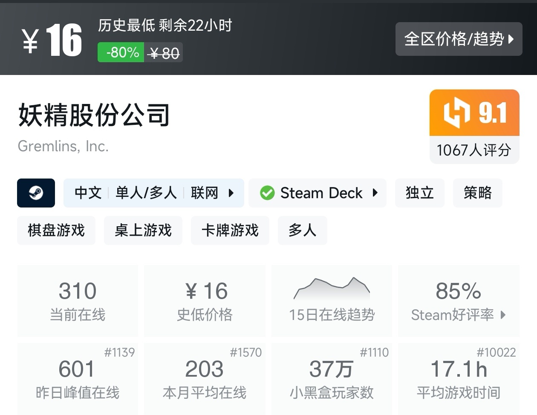Screen dimensions: 537x415
Task: Select the 棋盘游戏 tag
Action: (x=56, y=231)
